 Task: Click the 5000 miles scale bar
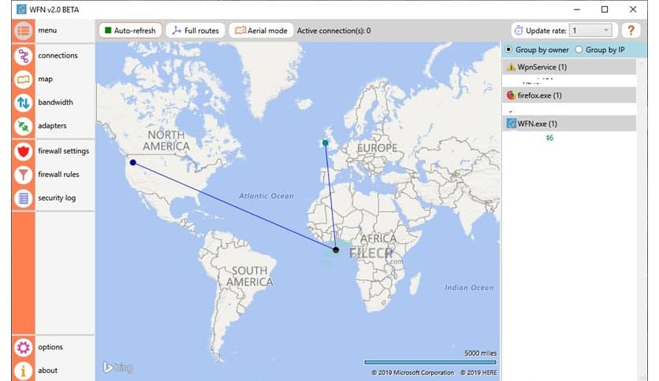[430, 362]
